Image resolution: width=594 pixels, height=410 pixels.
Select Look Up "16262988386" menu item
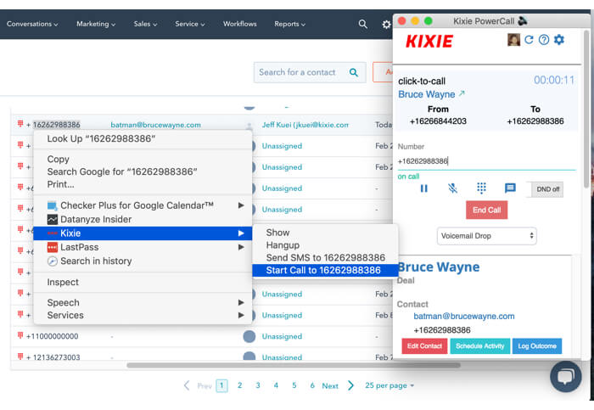(143, 139)
